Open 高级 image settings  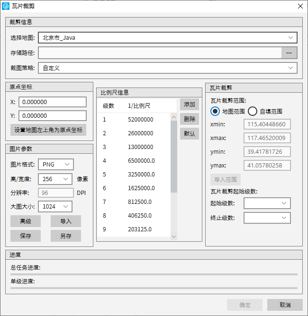(26, 221)
